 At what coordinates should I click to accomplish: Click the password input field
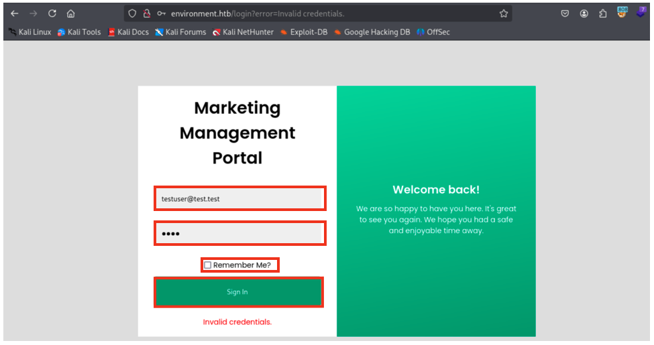point(240,233)
